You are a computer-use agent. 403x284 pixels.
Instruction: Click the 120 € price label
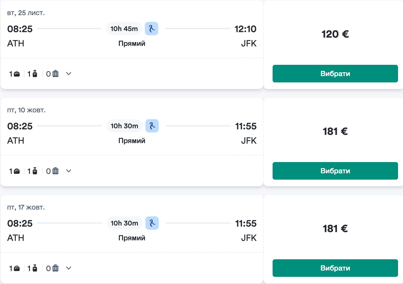coord(335,34)
